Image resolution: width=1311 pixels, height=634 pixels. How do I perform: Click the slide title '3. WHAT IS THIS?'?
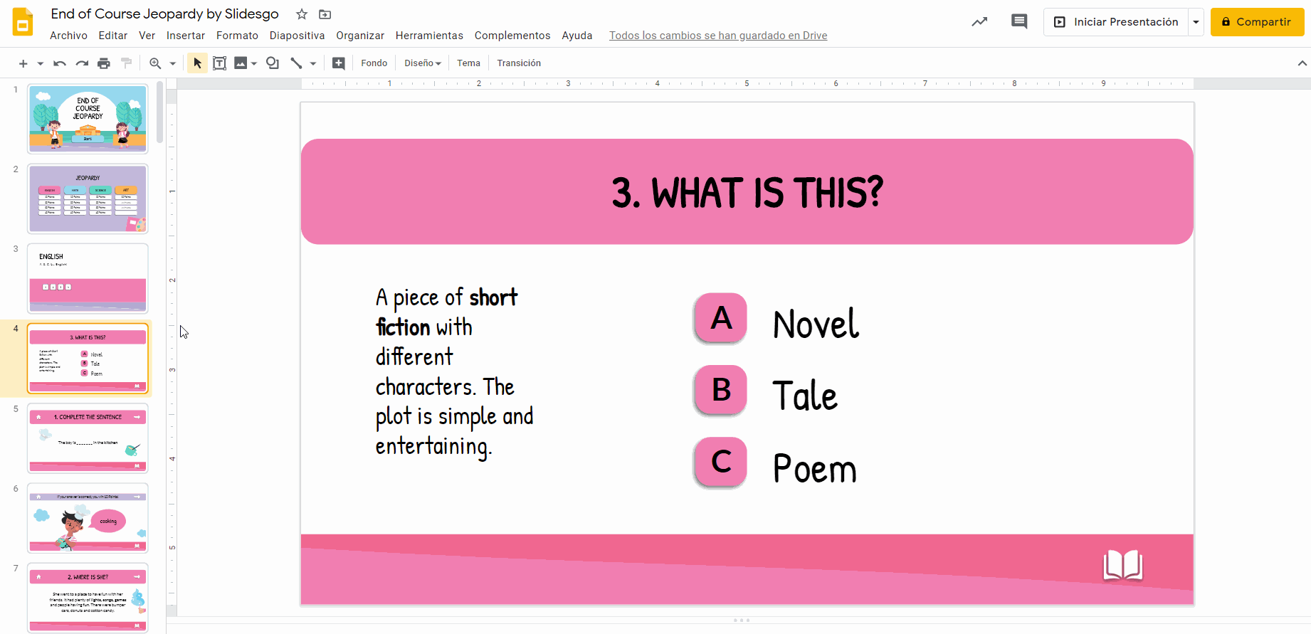coord(747,193)
